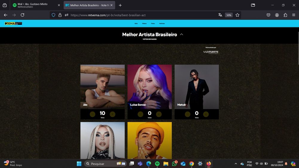This screenshot has height=168, width=299.
Task: Open Google Chrome from taskbar
Action: [192, 164]
